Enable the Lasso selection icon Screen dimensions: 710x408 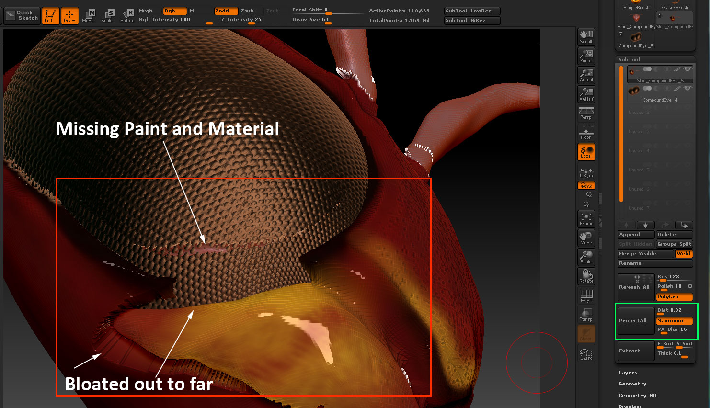(586, 353)
